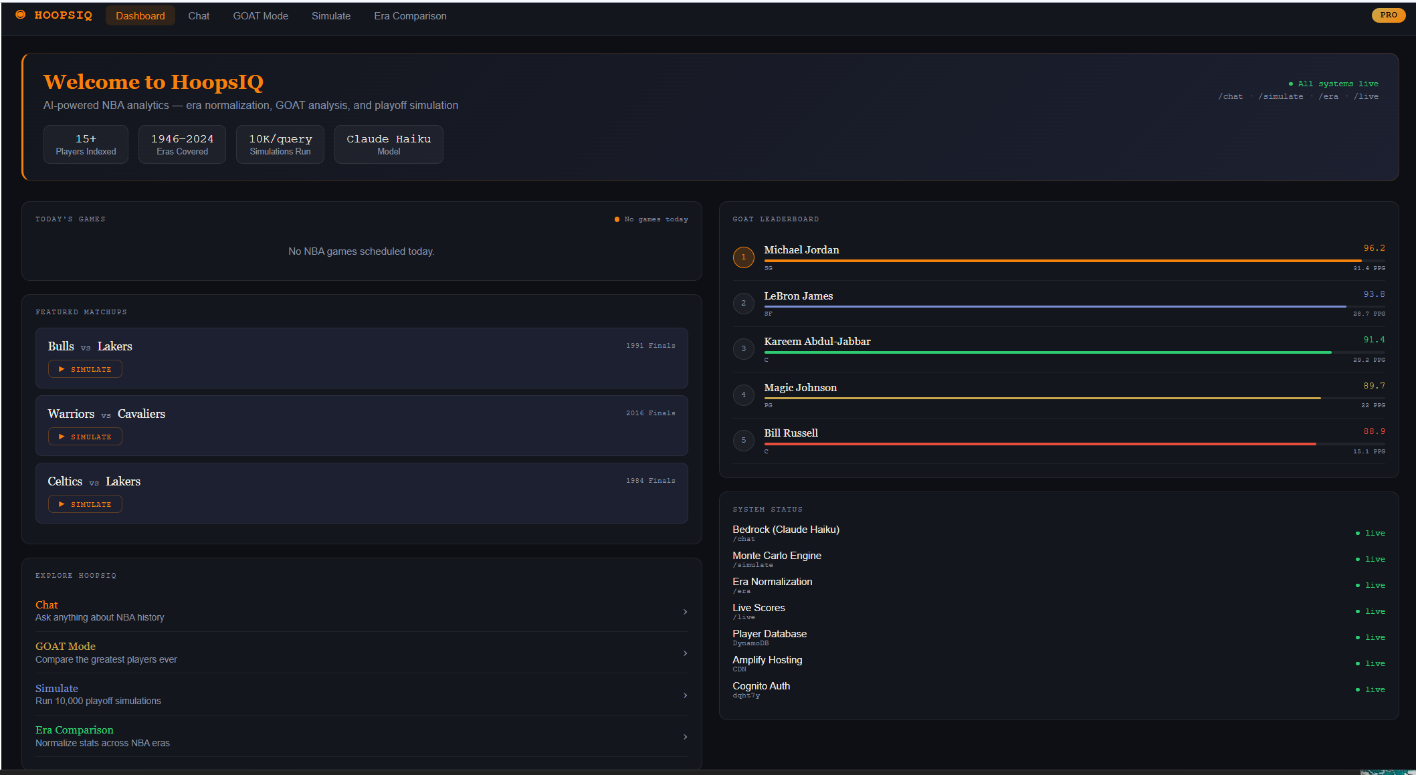The image size is (1416, 775).
Task: Open the /era endpoint link
Action: (1330, 96)
